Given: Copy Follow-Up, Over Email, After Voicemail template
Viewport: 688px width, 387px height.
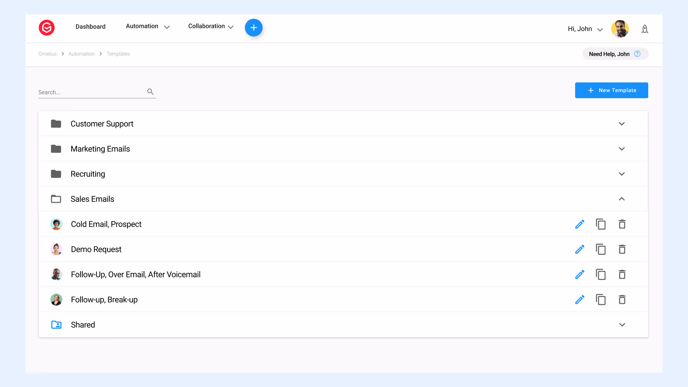Looking at the screenshot, I should click(601, 274).
